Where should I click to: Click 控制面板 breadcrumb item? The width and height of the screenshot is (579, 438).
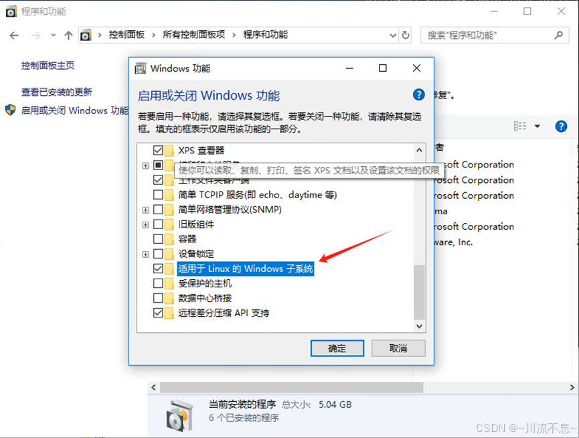pos(127,35)
